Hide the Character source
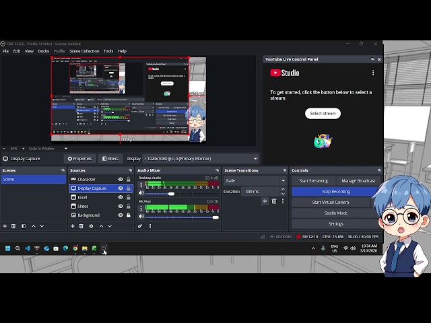 click(x=121, y=180)
